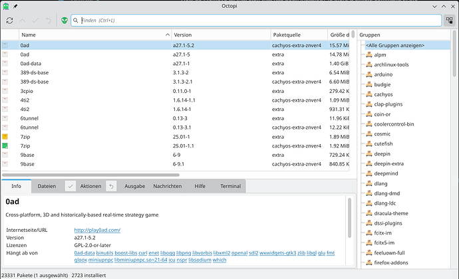Click the commit checkmark toolbar icon

point(35,21)
